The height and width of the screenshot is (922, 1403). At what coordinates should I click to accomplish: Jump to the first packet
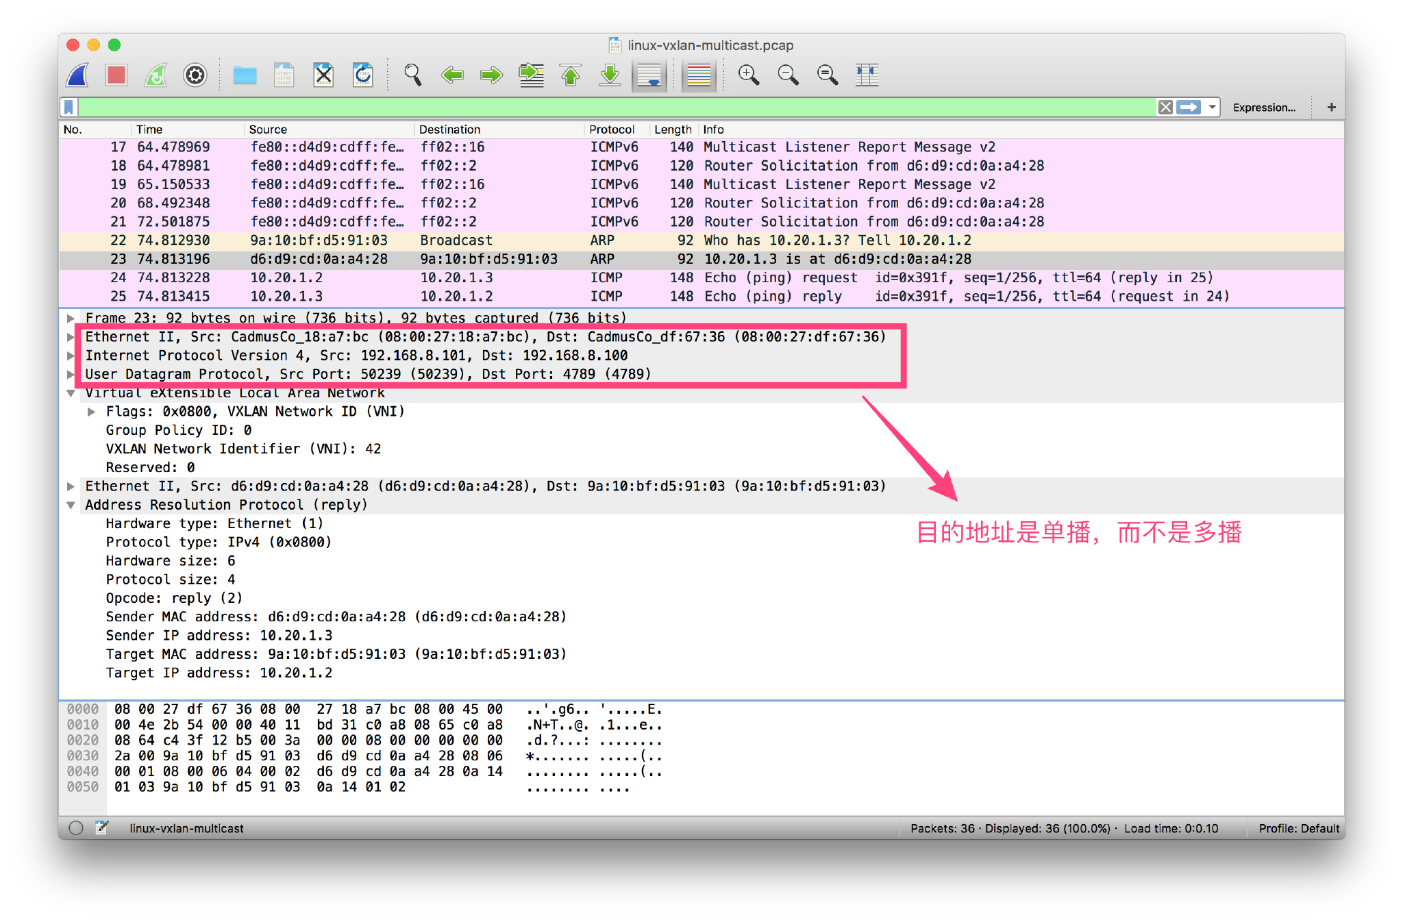click(x=570, y=75)
